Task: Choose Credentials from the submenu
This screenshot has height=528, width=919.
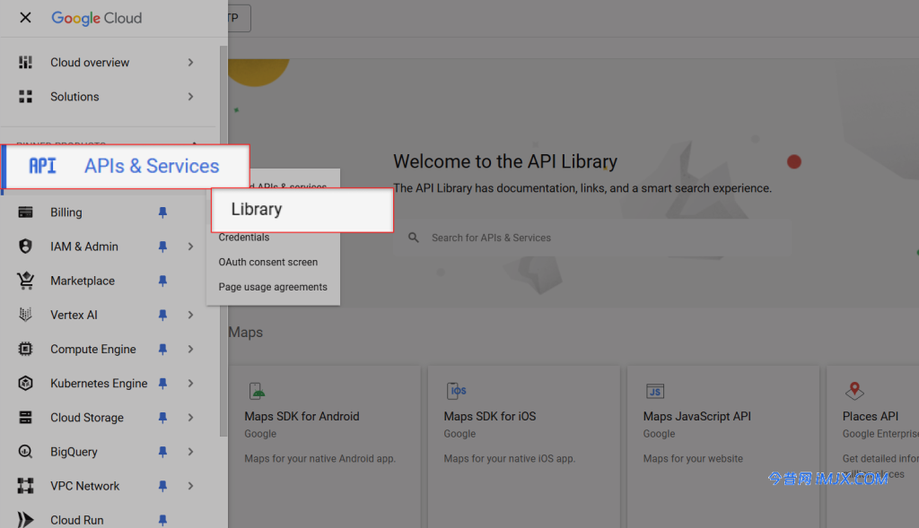Action: pos(244,237)
